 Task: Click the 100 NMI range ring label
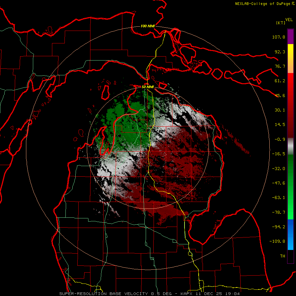(x=148, y=26)
